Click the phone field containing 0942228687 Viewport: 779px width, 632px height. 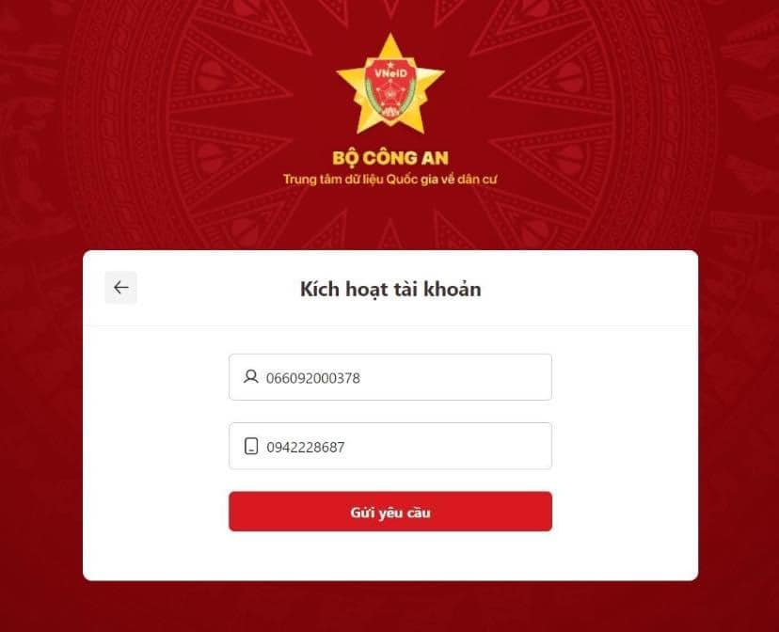(x=390, y=446)
